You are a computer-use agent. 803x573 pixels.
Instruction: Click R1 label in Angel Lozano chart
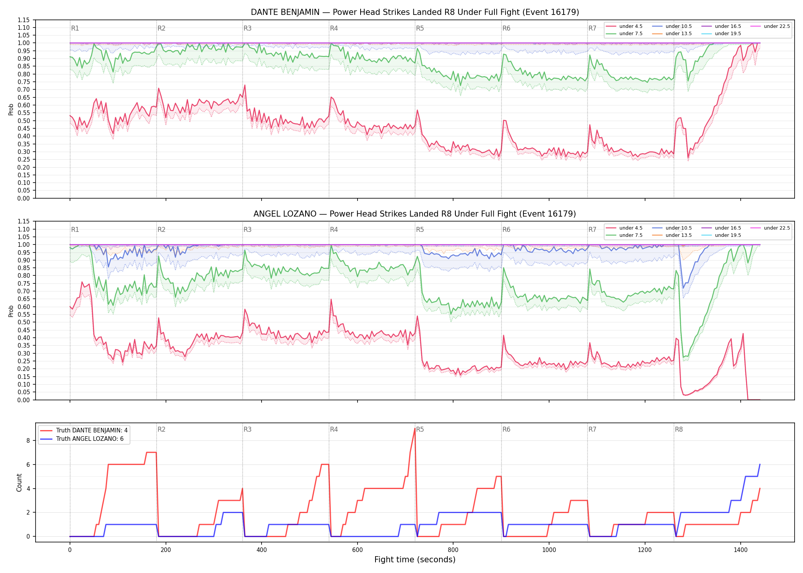click(75, 230)
